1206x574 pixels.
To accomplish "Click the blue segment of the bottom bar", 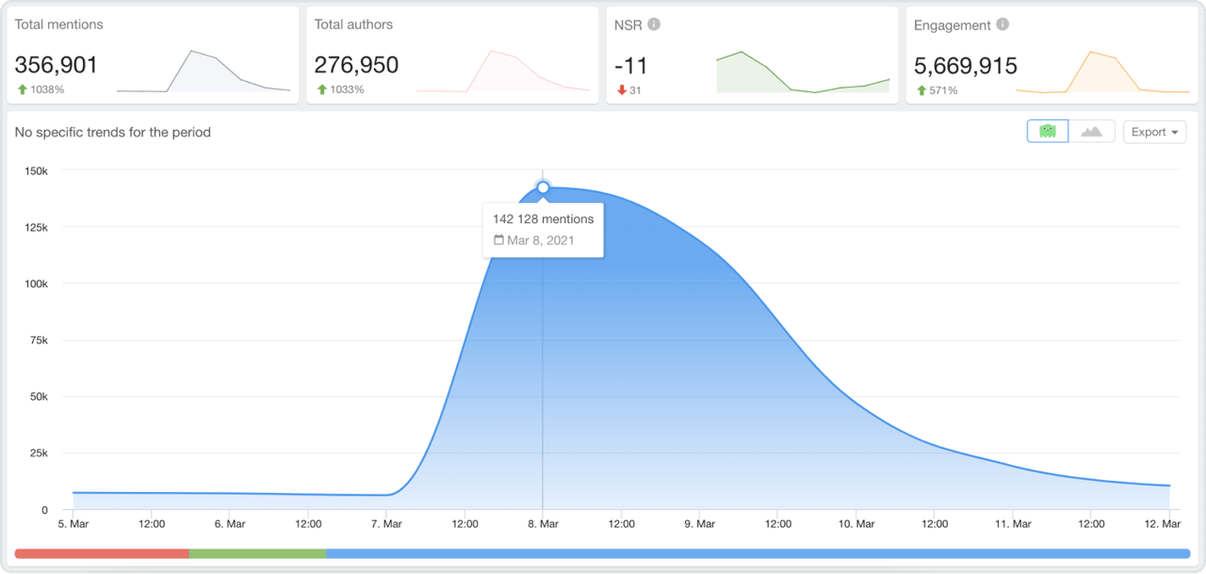I will click(758, 553).
